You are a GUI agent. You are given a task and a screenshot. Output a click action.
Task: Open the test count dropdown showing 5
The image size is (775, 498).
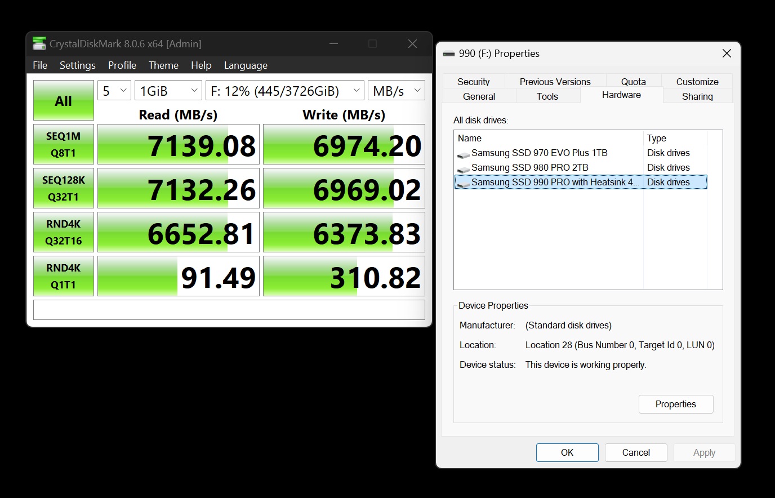114,91
